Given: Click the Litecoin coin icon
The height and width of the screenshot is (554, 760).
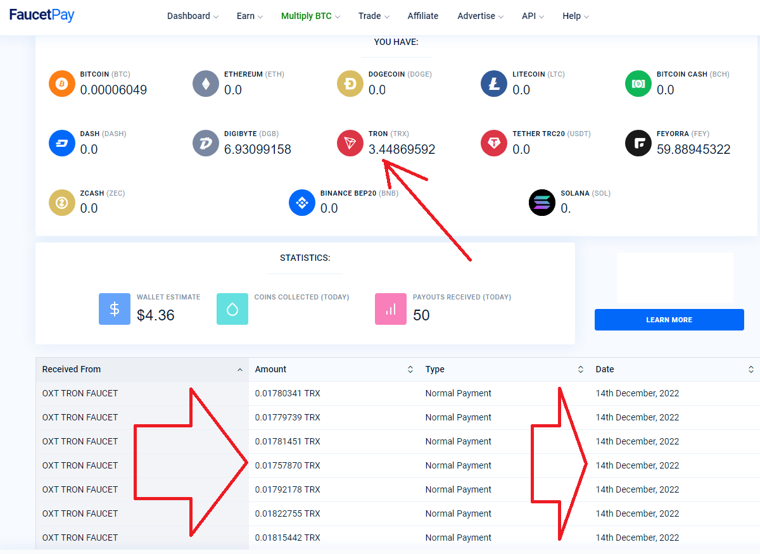Looking at the screenshot, I should point(494,84).
